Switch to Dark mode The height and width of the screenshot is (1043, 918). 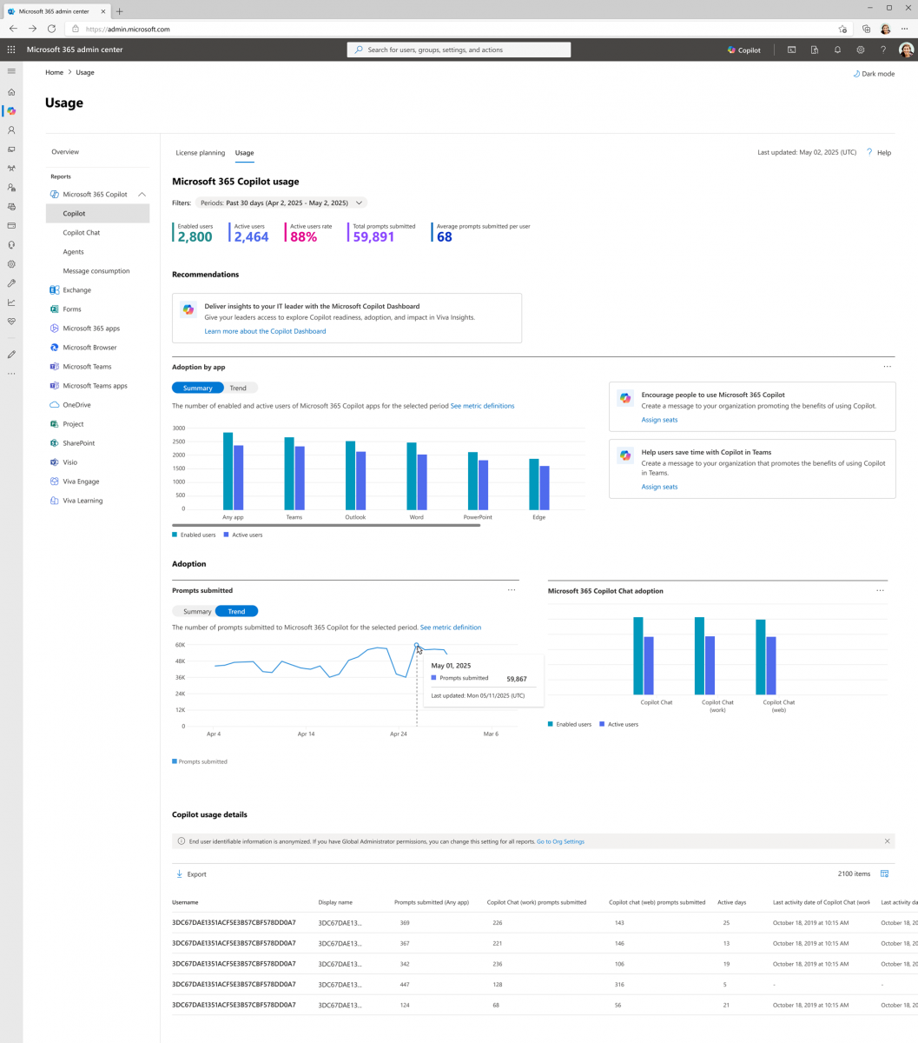tap(874, 74)
